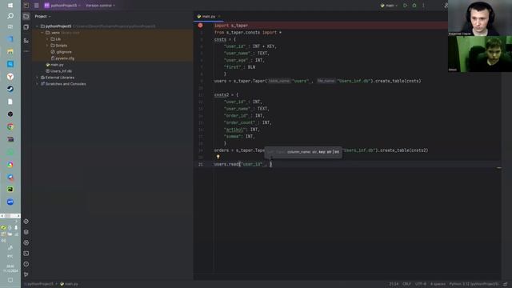Collapse pythonProject5 root folder
The width and height of the screenshot is (512, 288).
[37, 26]
